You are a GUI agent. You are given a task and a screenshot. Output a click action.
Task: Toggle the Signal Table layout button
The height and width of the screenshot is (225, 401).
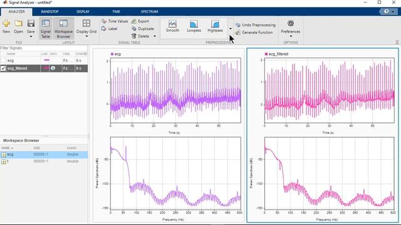(x=46, y=29)
